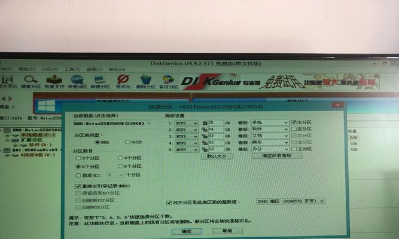The width and height of the screenshot is (399, 239).
Task: Toggle the 对齐分区 sector alignment checkbox
Action: [169, 203]
